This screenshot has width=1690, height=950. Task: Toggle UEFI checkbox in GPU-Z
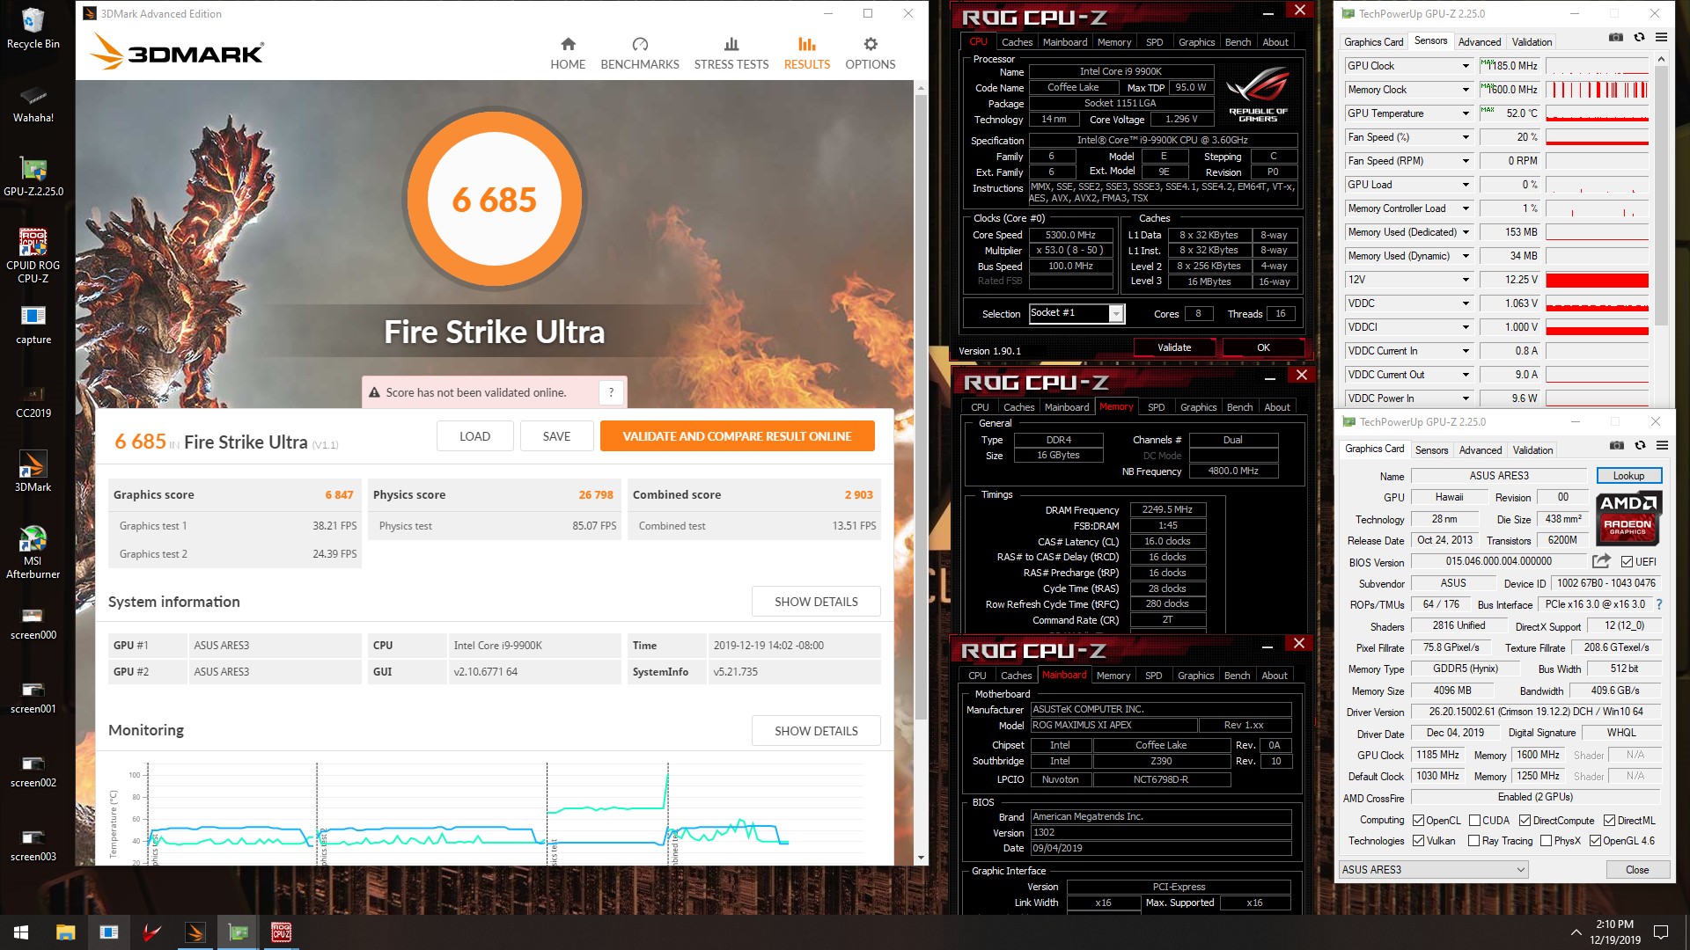click(x=1627, y=561)
